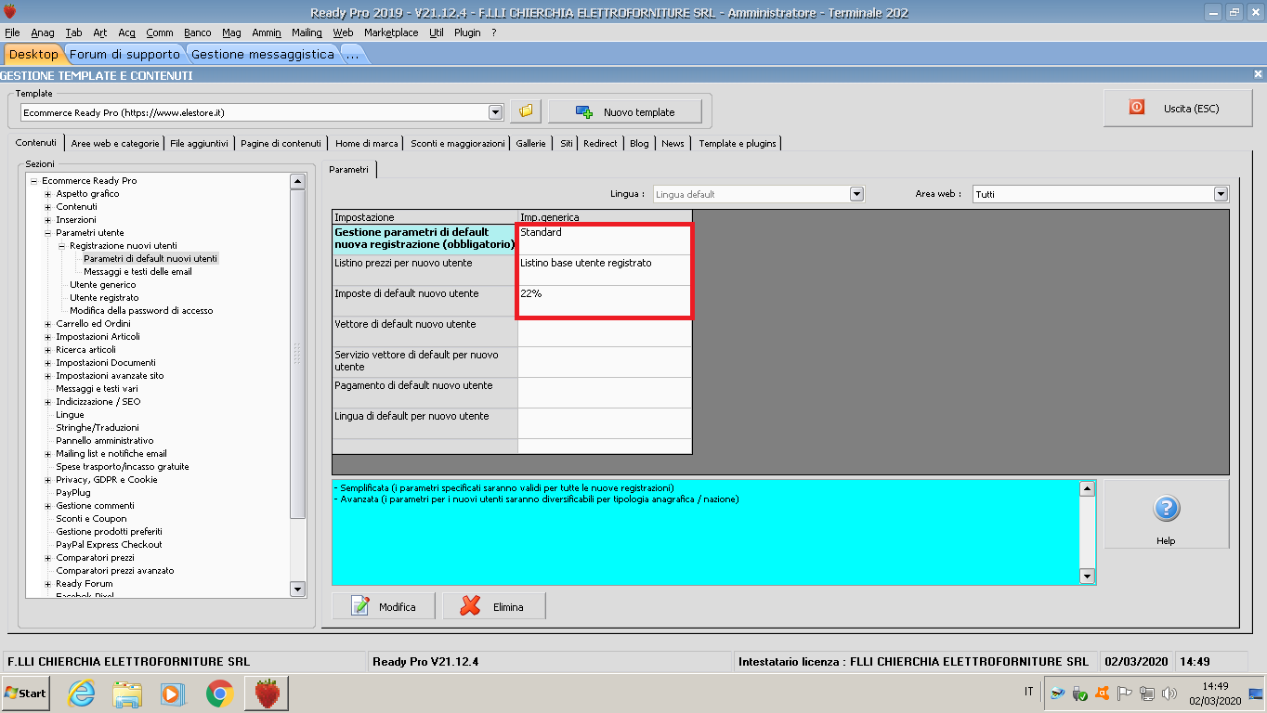Open the File menu
Screen dimensions: 1267x713
(x=12, y=32)
